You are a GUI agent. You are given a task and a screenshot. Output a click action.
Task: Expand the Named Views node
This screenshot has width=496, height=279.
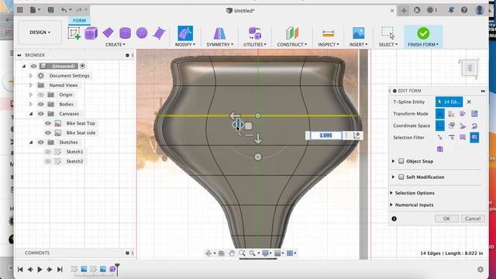(31, 85)
